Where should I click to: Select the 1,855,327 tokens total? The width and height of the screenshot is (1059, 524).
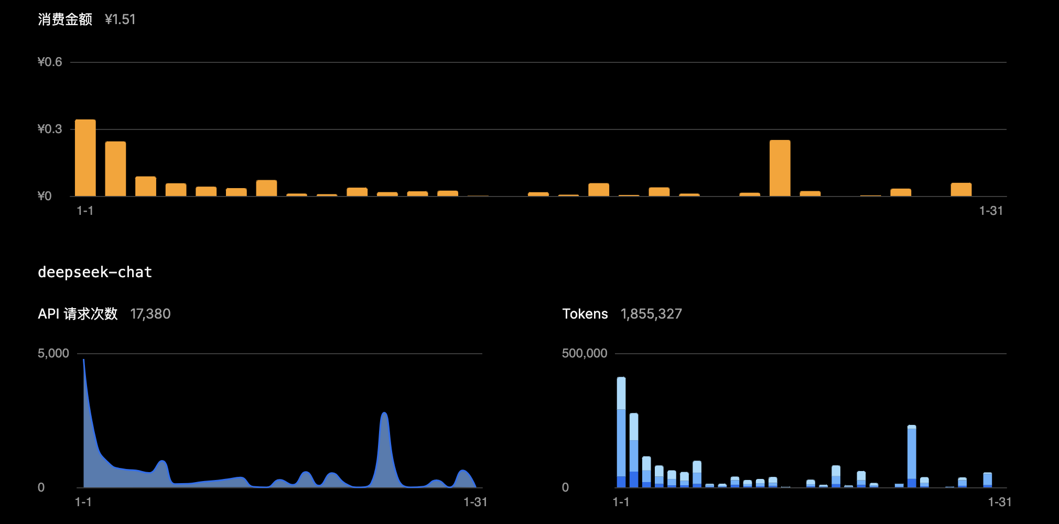(x=651, y=314)
